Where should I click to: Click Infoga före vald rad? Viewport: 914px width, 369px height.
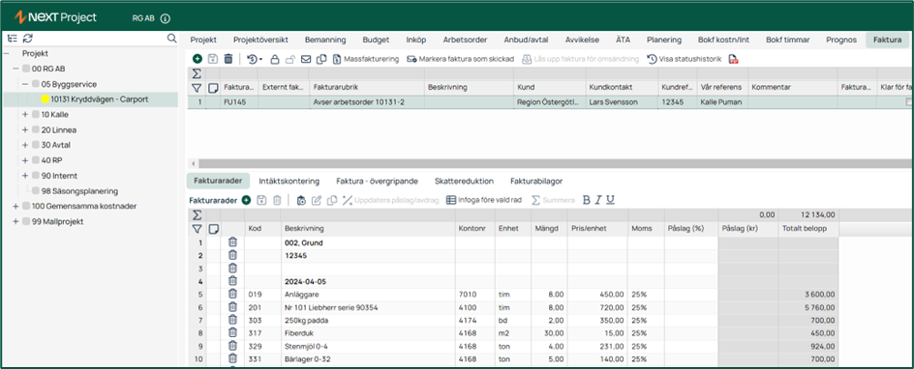485,201
